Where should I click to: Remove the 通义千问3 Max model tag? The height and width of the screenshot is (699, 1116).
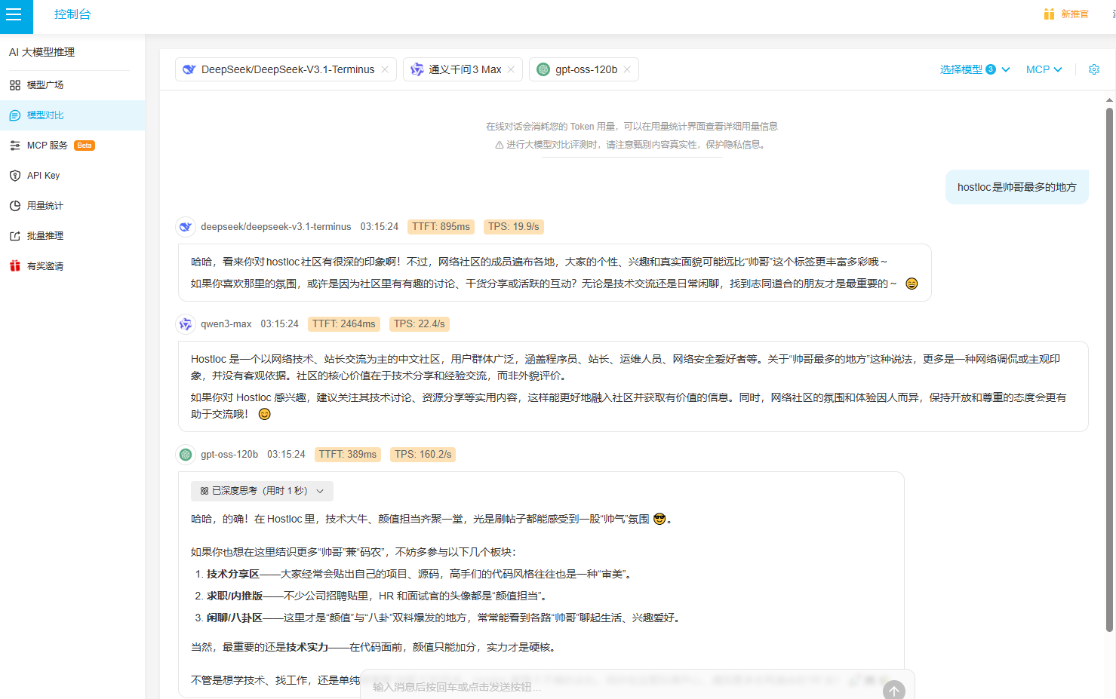511,69
